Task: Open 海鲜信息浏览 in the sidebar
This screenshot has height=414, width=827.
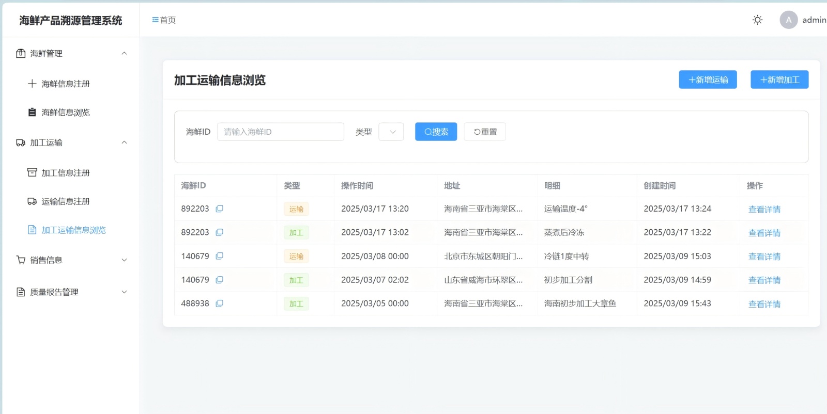Action: tap(66, 113)
